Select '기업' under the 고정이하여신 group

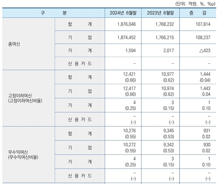[x=80, y=91]
